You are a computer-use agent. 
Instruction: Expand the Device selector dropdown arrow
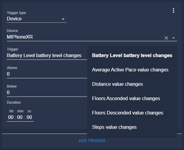click(174, 38)
